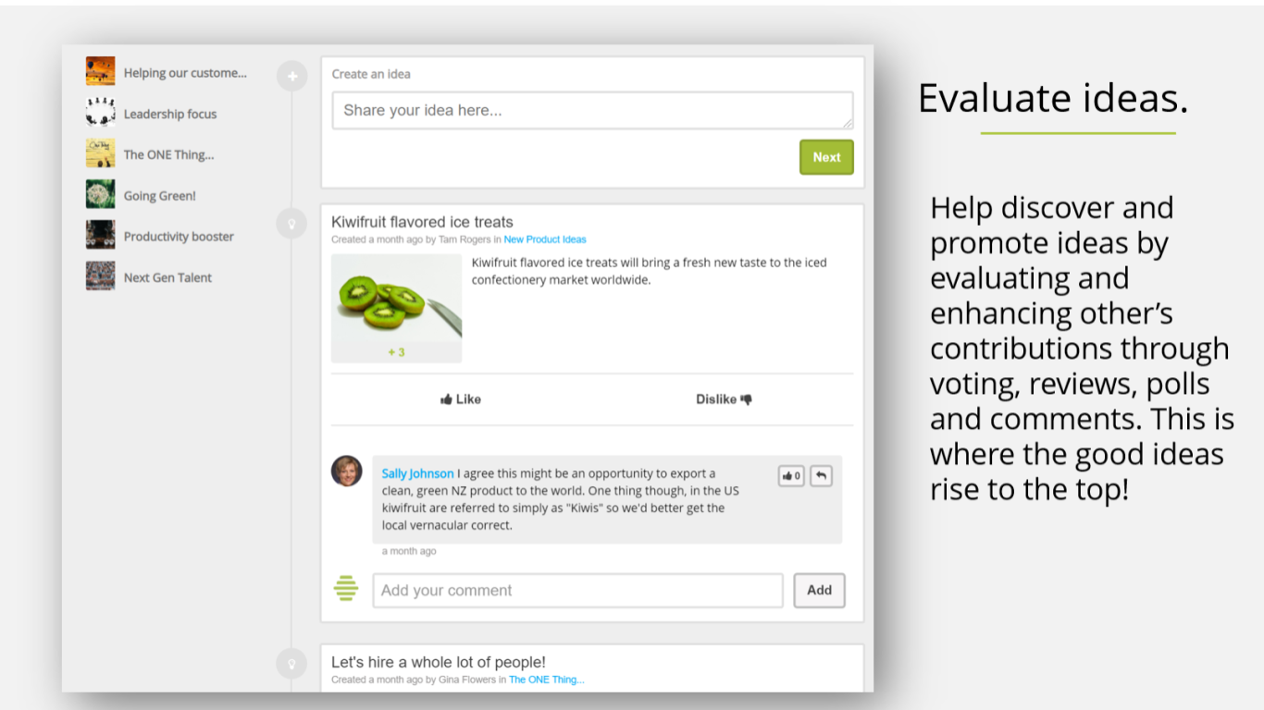Reply to Sally Johnson's comment
The width and height of the screenshot is (1264, 710).
(x=821, y=476)
